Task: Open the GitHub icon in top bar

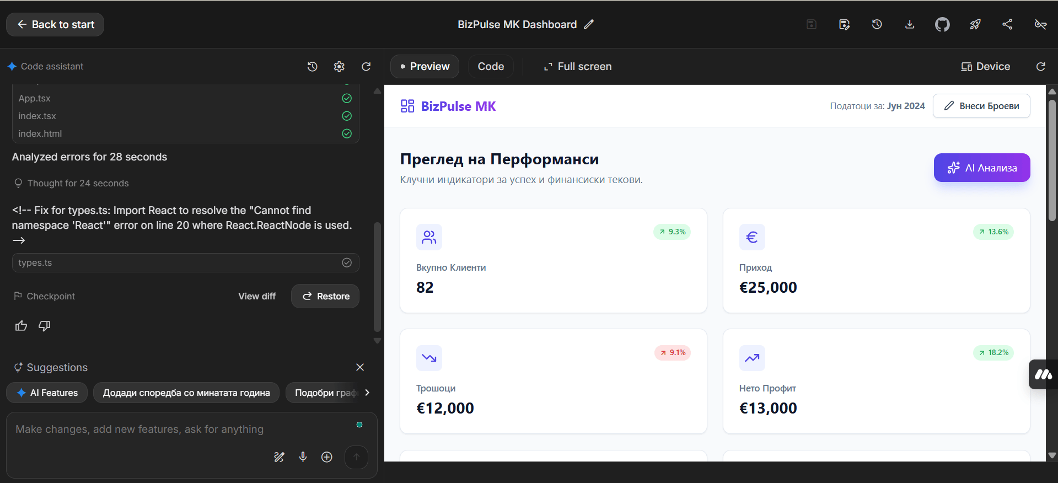Action: [942, 24]
